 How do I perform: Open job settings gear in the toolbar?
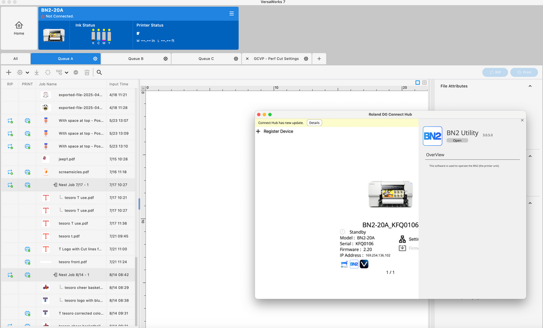(x=20, y=72)
